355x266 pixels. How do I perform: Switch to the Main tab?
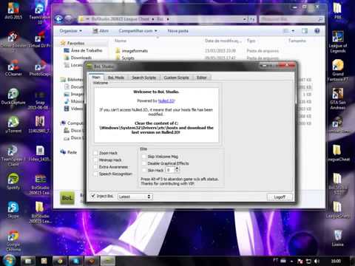[96, 78]
